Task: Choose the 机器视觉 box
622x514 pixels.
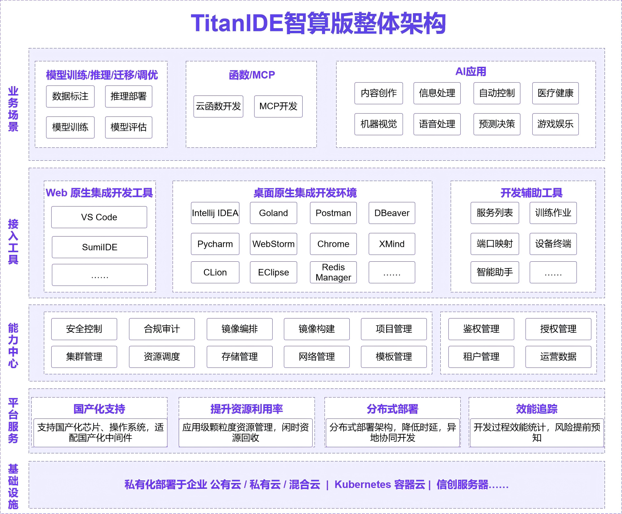Action: click(378, 124)
